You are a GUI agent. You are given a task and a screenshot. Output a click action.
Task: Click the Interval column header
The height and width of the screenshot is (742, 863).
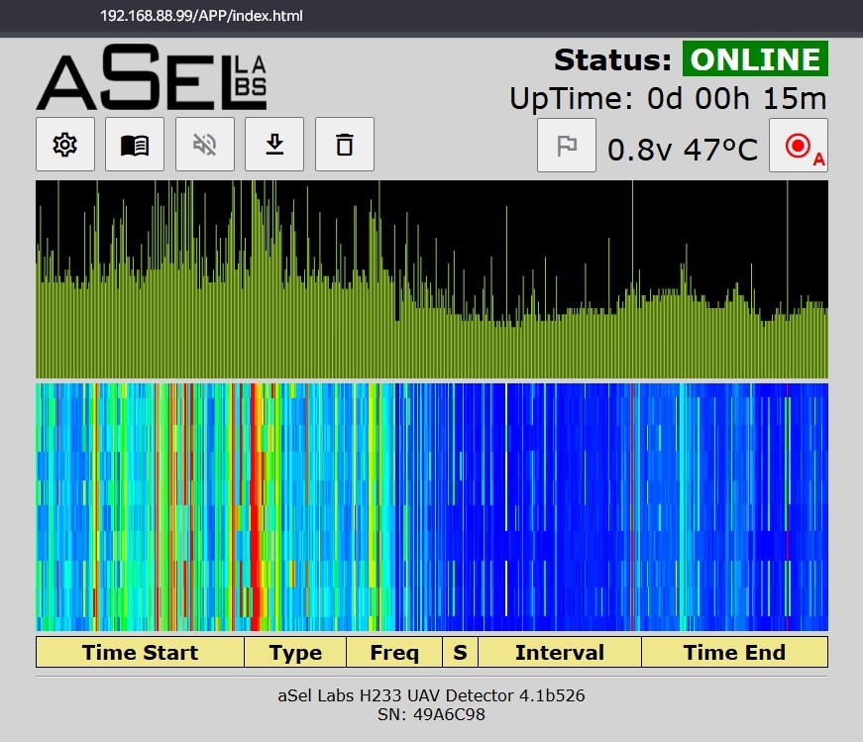(560, 652)
